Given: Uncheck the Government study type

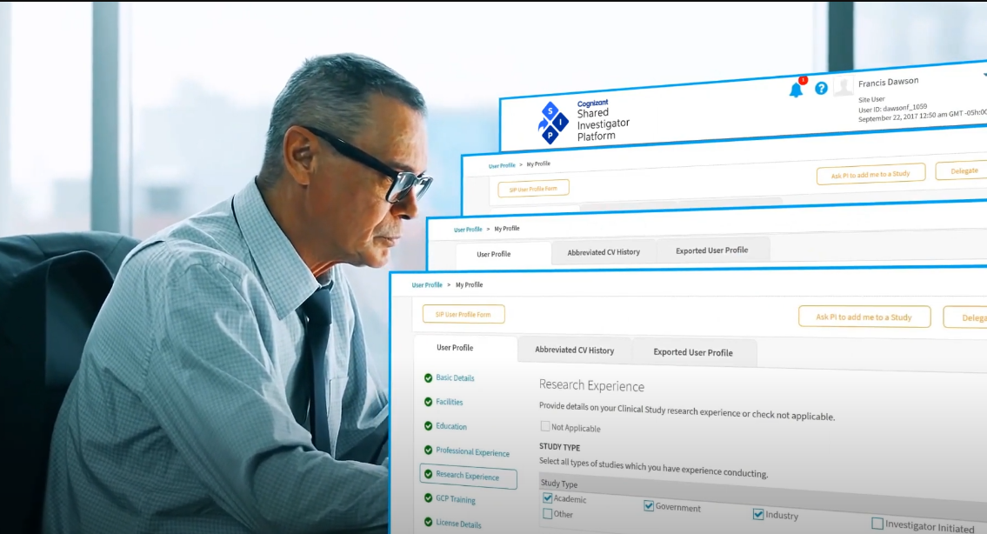Looking at the screenshot, I should click(x=649, y=505).
